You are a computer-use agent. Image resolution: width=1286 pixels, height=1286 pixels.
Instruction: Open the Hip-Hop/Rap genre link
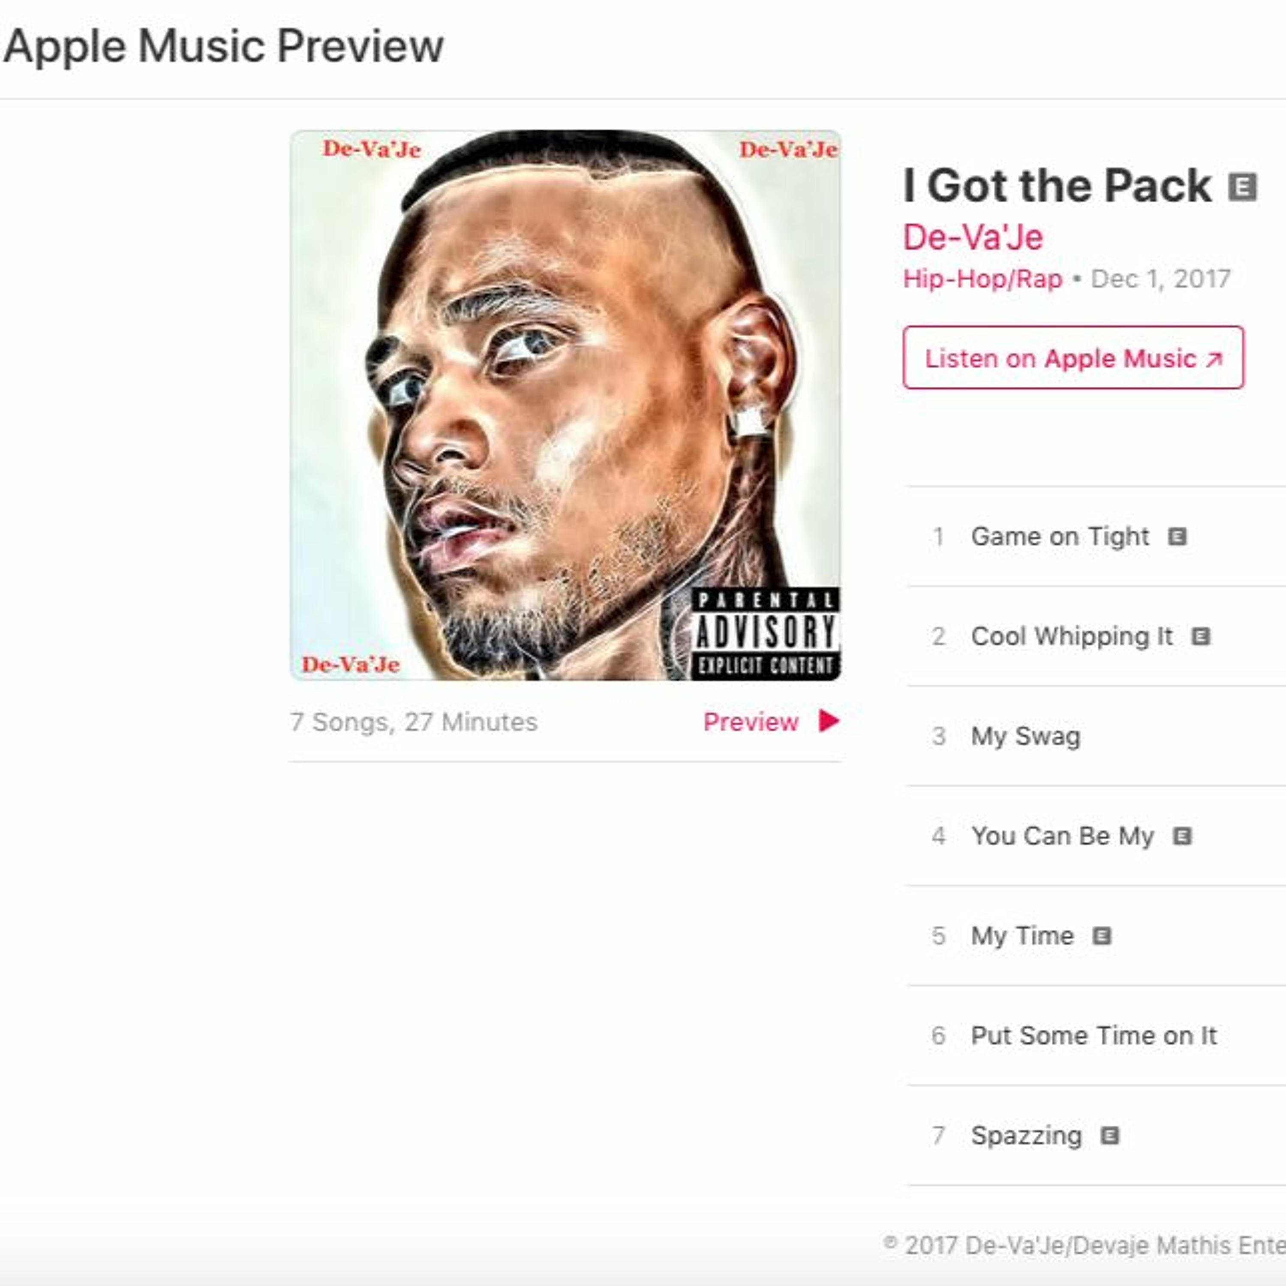click(983, 279)
